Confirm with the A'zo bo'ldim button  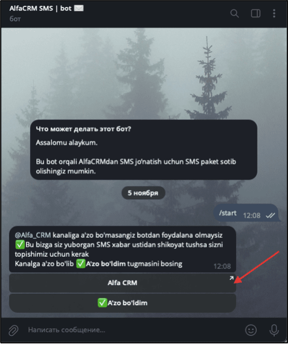tap(123, 303)
